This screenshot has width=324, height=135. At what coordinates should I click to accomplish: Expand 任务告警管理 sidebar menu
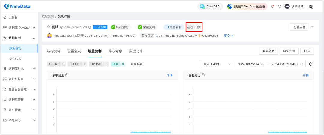(19, 89)
